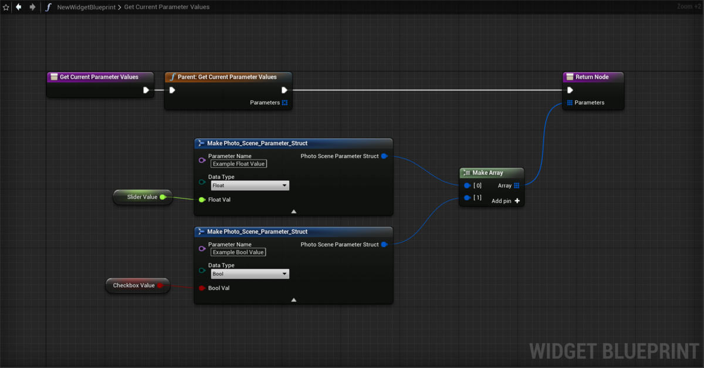The image size is (704, 368).
Task: Click the bookmark star icon in the toolbar
Action: 6,6
